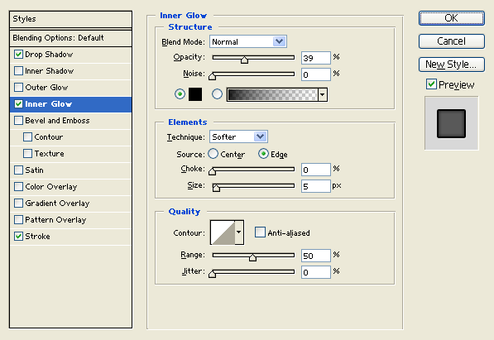This screenshot has height=340, width=494.
Task: Open the Stroke settings row
Action: [x=70, y=237]
